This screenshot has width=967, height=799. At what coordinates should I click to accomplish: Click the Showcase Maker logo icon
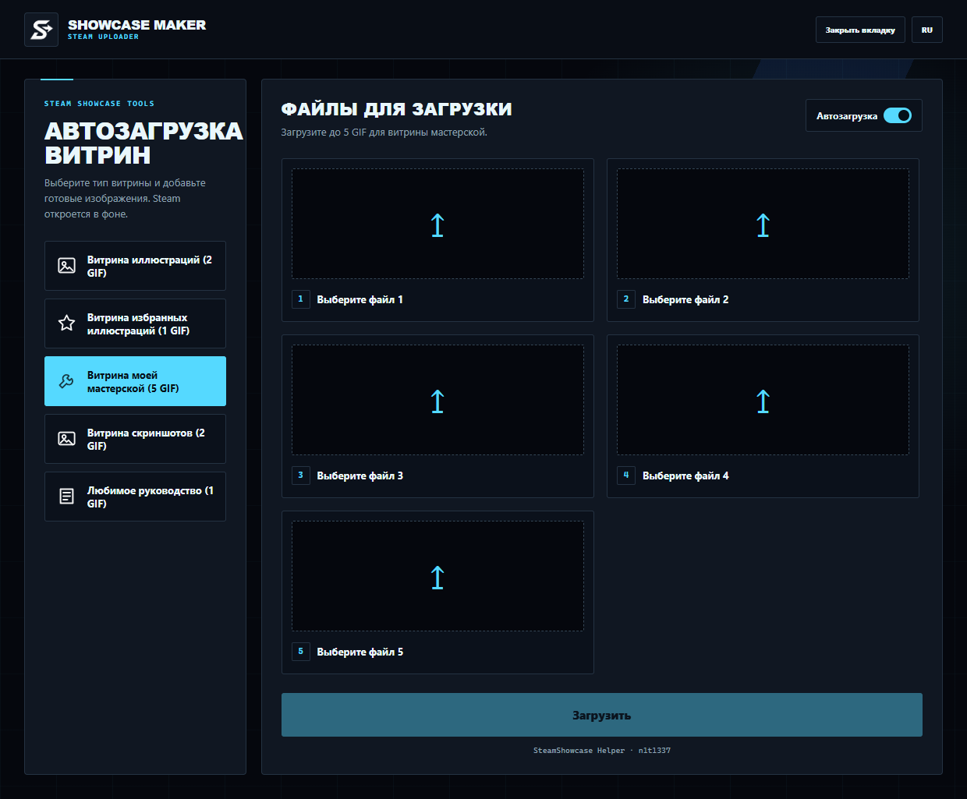click(41, 30)
